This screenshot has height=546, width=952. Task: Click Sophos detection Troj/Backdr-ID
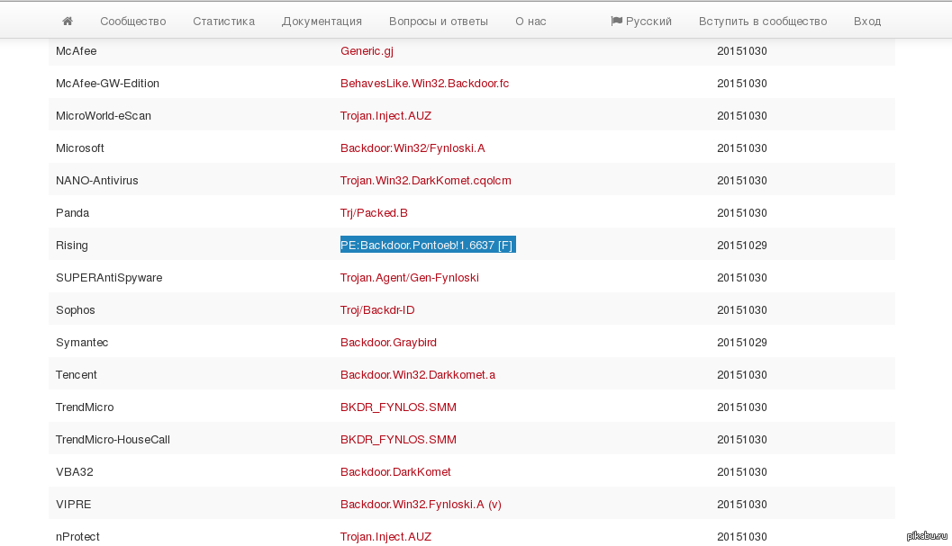click(377, 310)
